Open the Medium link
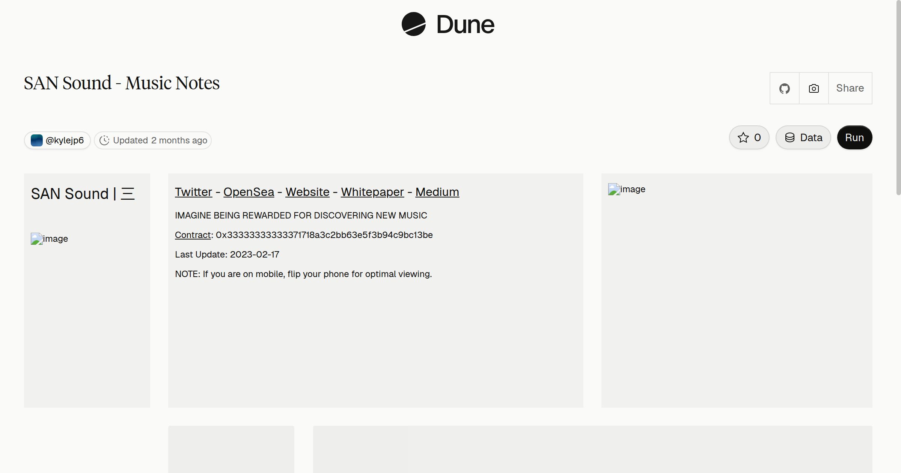The height and width of the screenshot is (473, 901). (437, 192)
